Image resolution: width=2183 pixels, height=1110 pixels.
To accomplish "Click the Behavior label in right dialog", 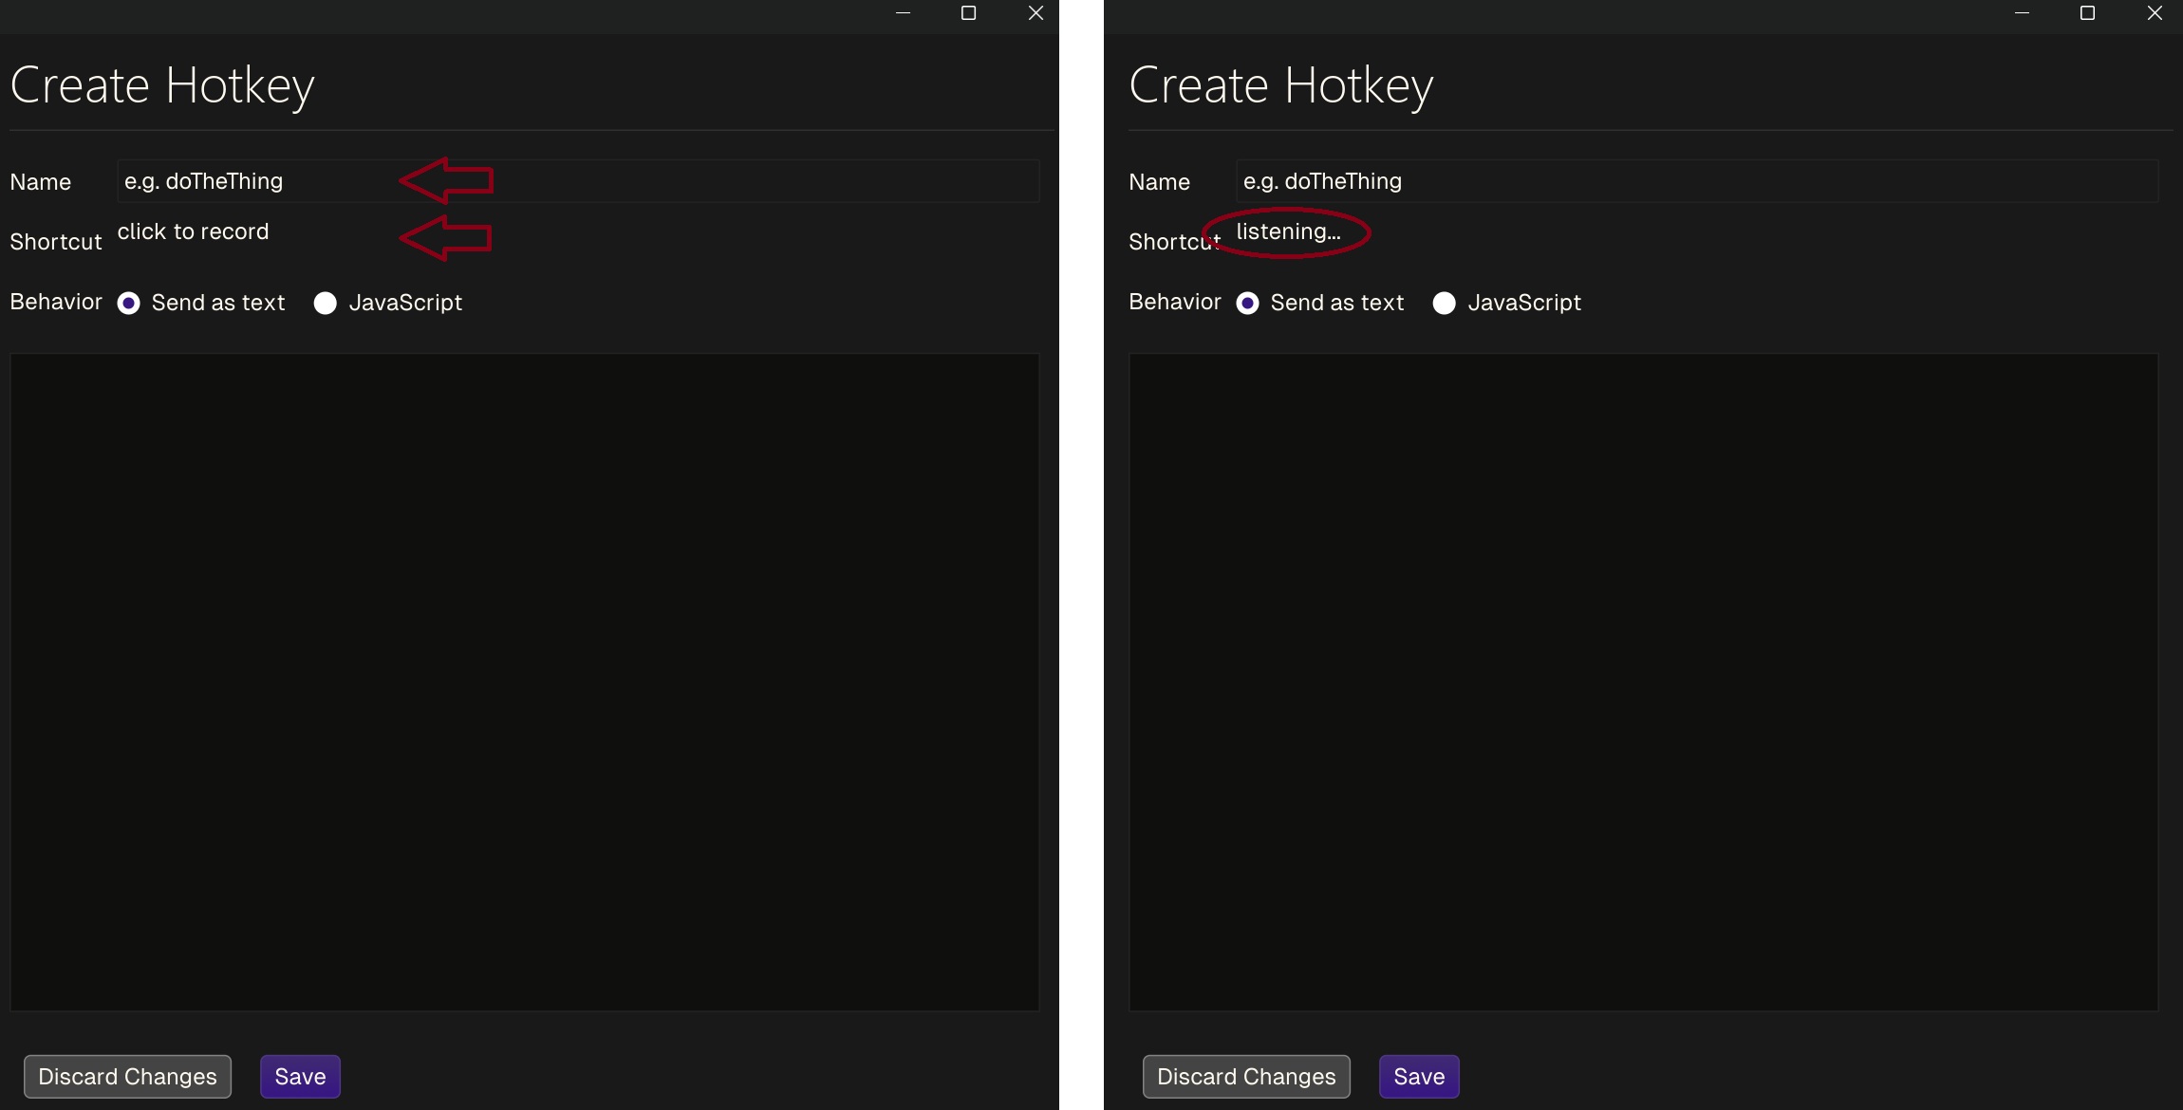I will click(1173, 303).
